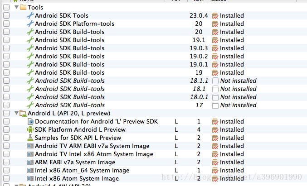Check the Android L (API 20) group checkbox
The image size is (307, 186).
(6, 113)
